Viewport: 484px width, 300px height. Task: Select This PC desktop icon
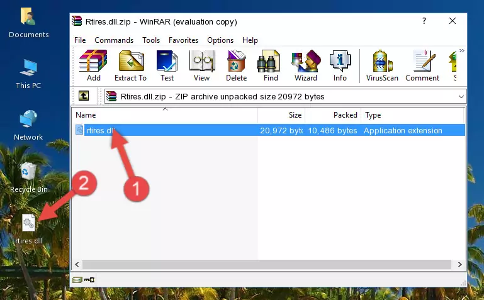[x=28, y=74]
